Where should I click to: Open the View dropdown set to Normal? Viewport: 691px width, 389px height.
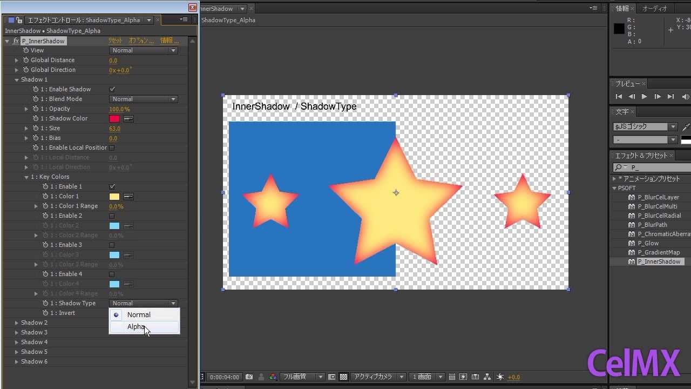[x=143, y=50]
